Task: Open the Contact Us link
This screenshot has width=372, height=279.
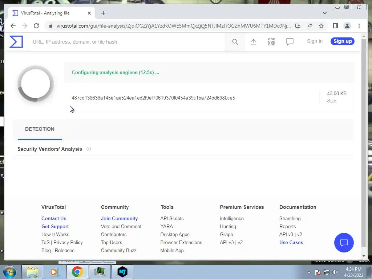Action: 54,218
